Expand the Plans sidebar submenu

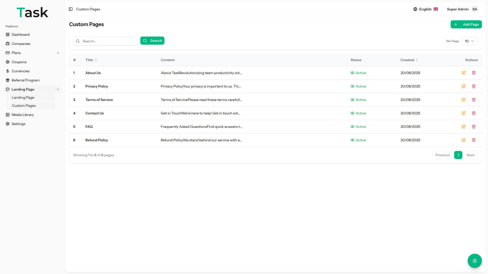[58, 53]
